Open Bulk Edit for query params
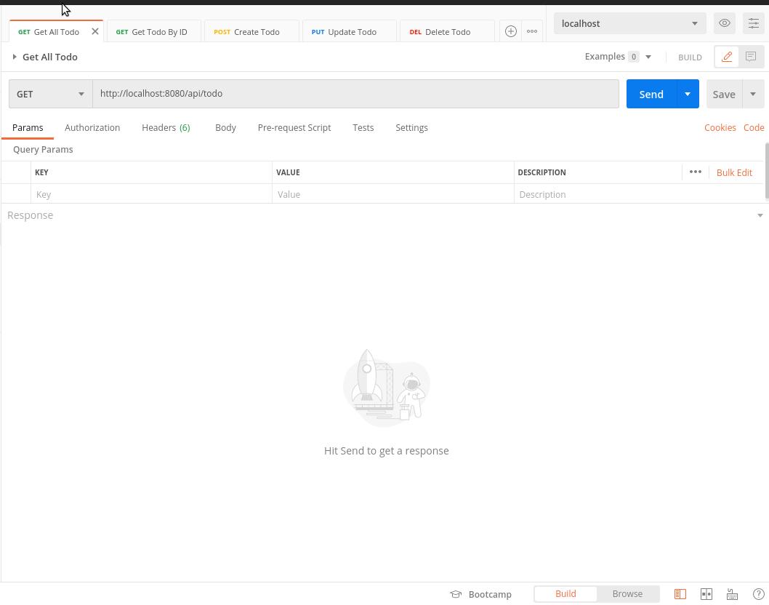 click(x=734, y=172)
